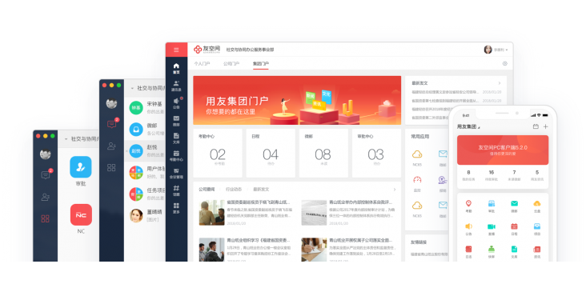Open the 行业动态 news tab
The image size is (586, 288).
(234, 190)
